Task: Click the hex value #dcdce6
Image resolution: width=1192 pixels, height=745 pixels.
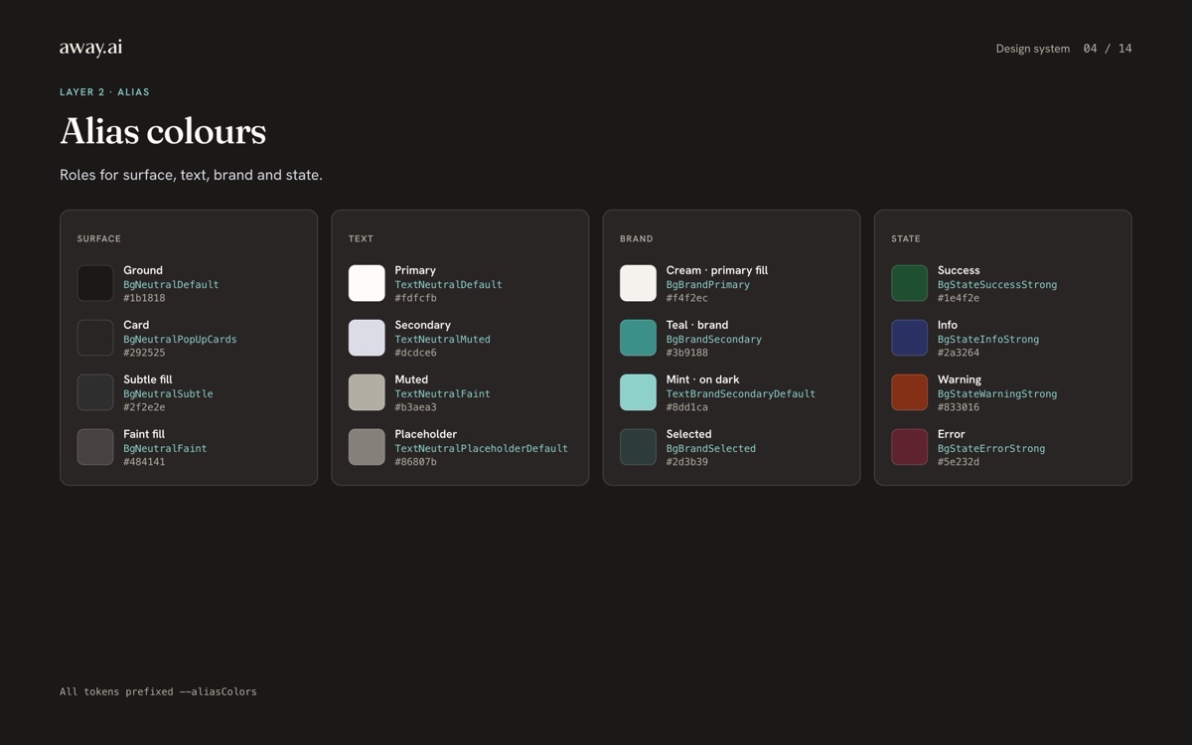Action: pyautogui.click(x=415, y=353)
